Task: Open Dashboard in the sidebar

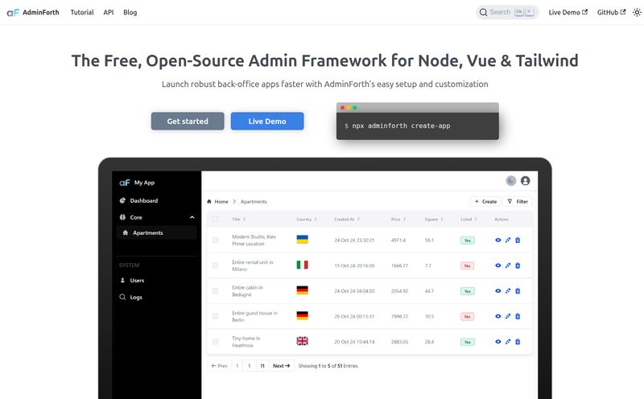Action: (x=144, y=200)
